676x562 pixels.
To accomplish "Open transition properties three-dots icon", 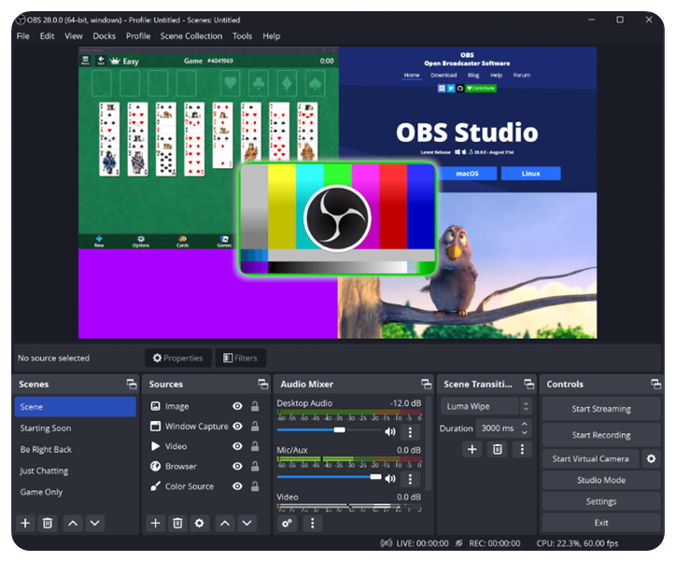I will coord(522,449).
